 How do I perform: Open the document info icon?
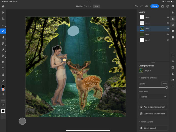[x=173, y=37]
